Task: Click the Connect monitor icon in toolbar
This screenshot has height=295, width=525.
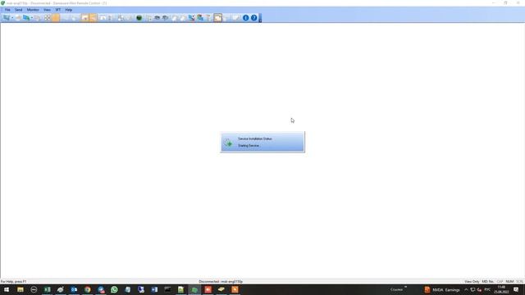Action: coord(7,18)
